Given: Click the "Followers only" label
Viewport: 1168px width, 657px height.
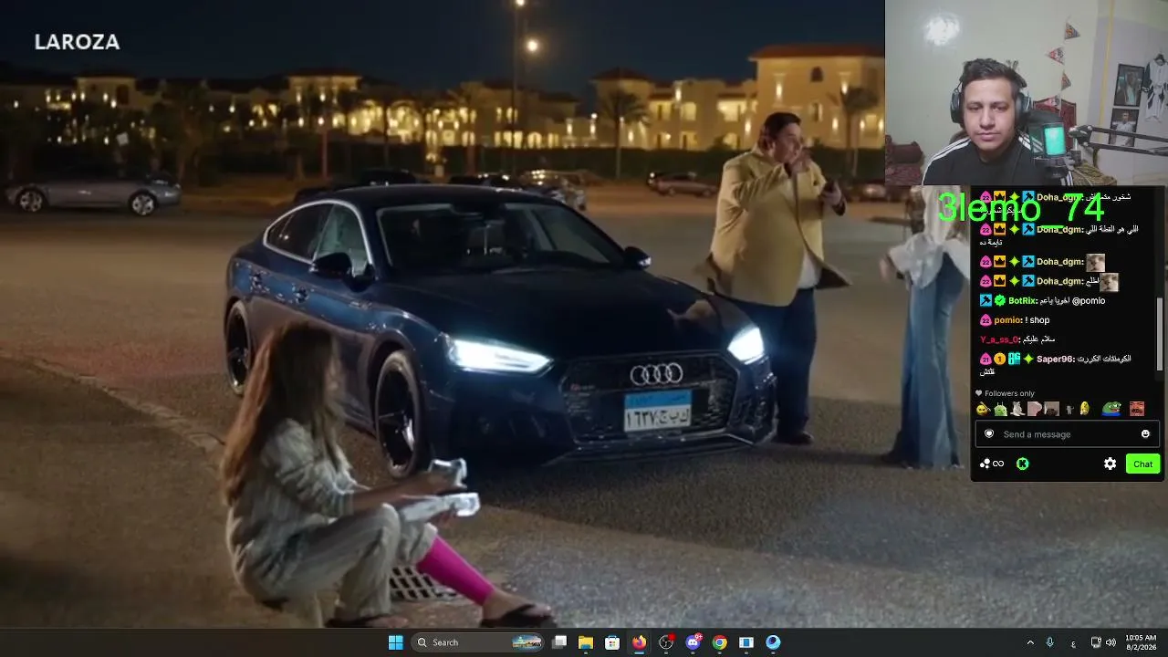Looking at the screenshot, I should [1009, 393].
